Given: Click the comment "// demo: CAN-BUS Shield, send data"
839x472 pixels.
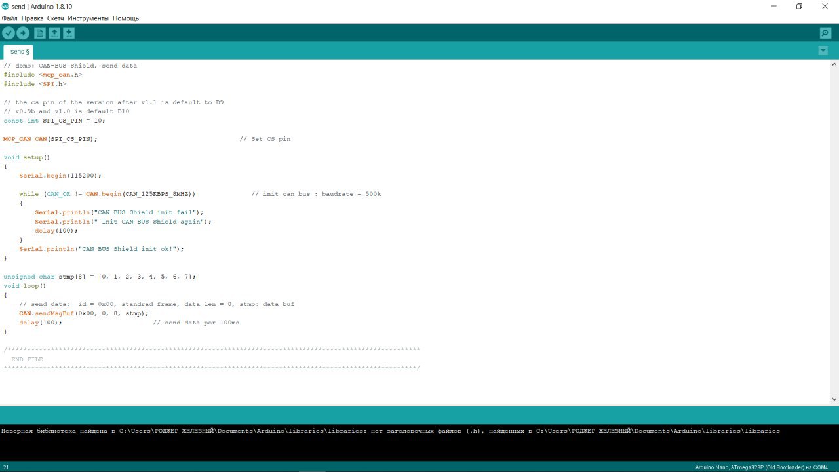Looking at the screenshot, I should tap(70, 66).
